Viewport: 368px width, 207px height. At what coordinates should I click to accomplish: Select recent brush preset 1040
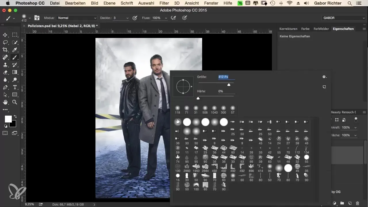point(214,110)
